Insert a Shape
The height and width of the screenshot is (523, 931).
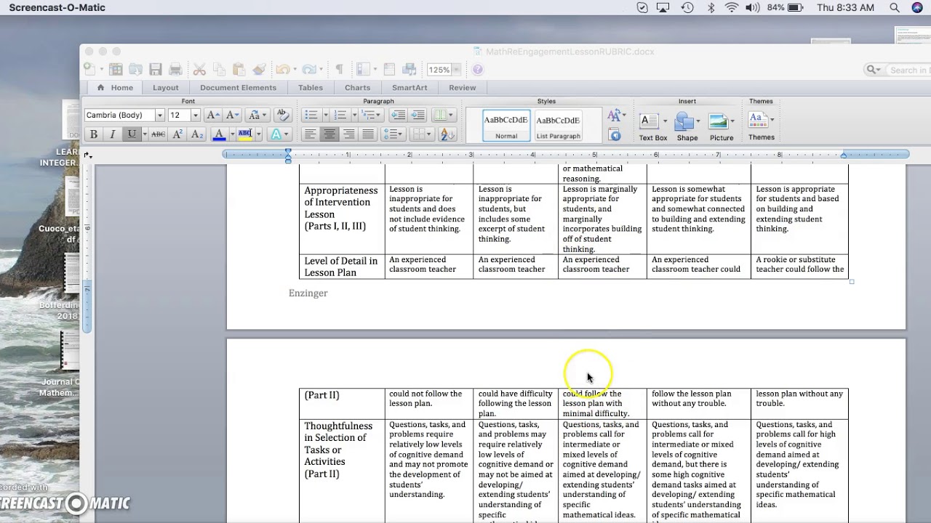687,126
